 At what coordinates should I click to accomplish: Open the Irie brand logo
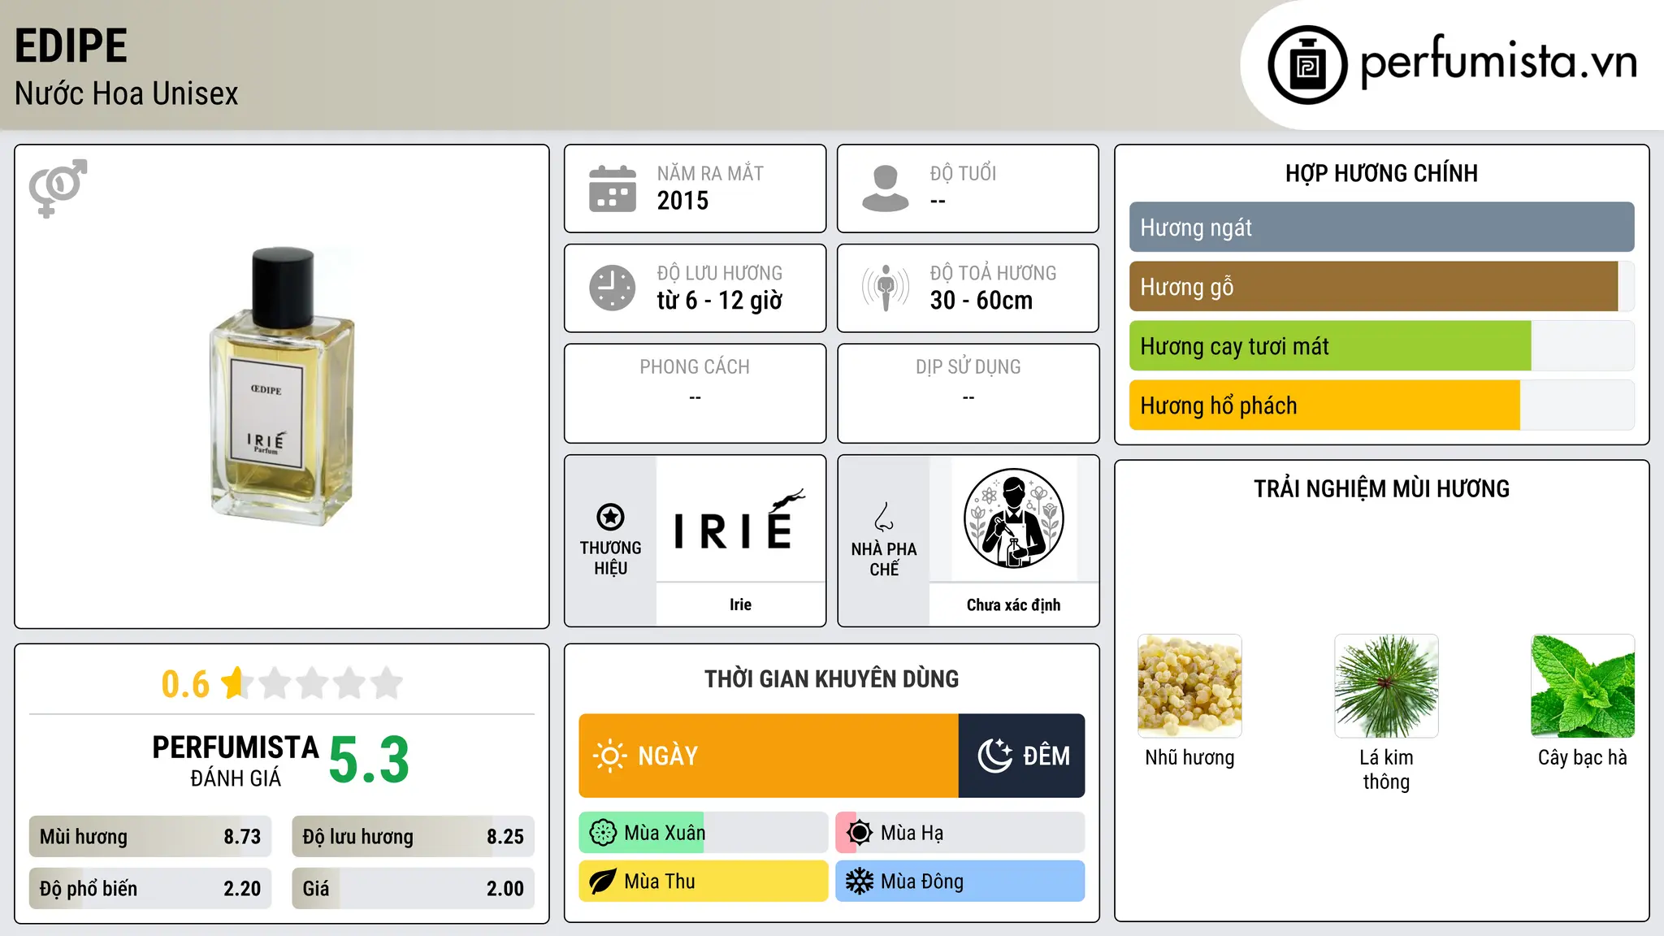tap(740, 518)
